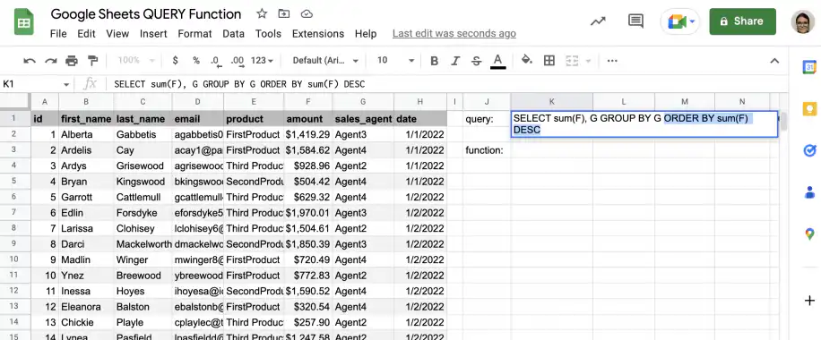Open the account profile picture
The image size is (821, 340).
click(x=803, y=21)
